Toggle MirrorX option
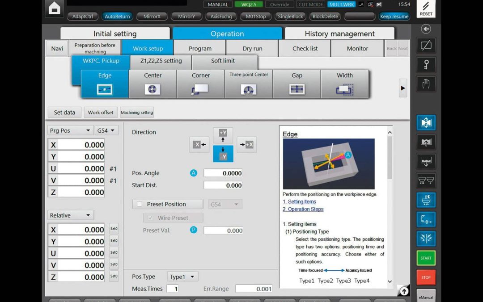The image size is (483, 302). [x=152, y=17]
